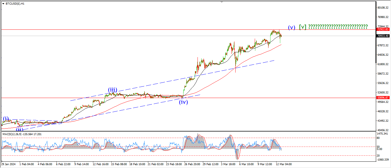Select the blue (v) wave label

[291, 27]
